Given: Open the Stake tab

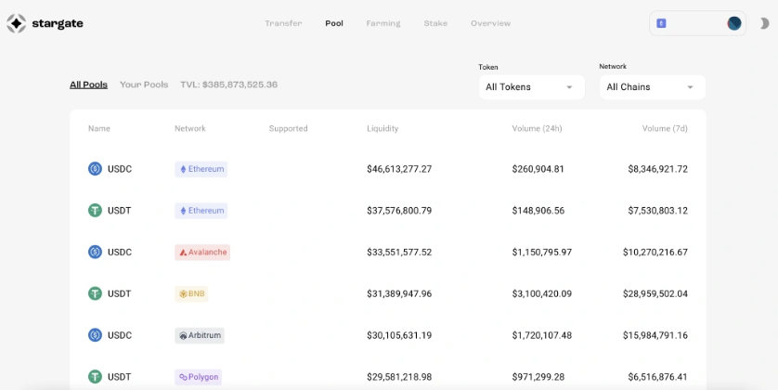Looking at the screenshot, I should point(435,23).
